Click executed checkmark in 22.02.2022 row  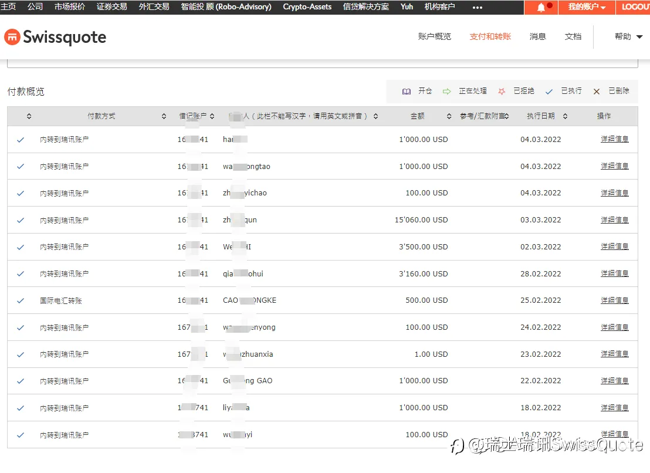tap(21, 381)
